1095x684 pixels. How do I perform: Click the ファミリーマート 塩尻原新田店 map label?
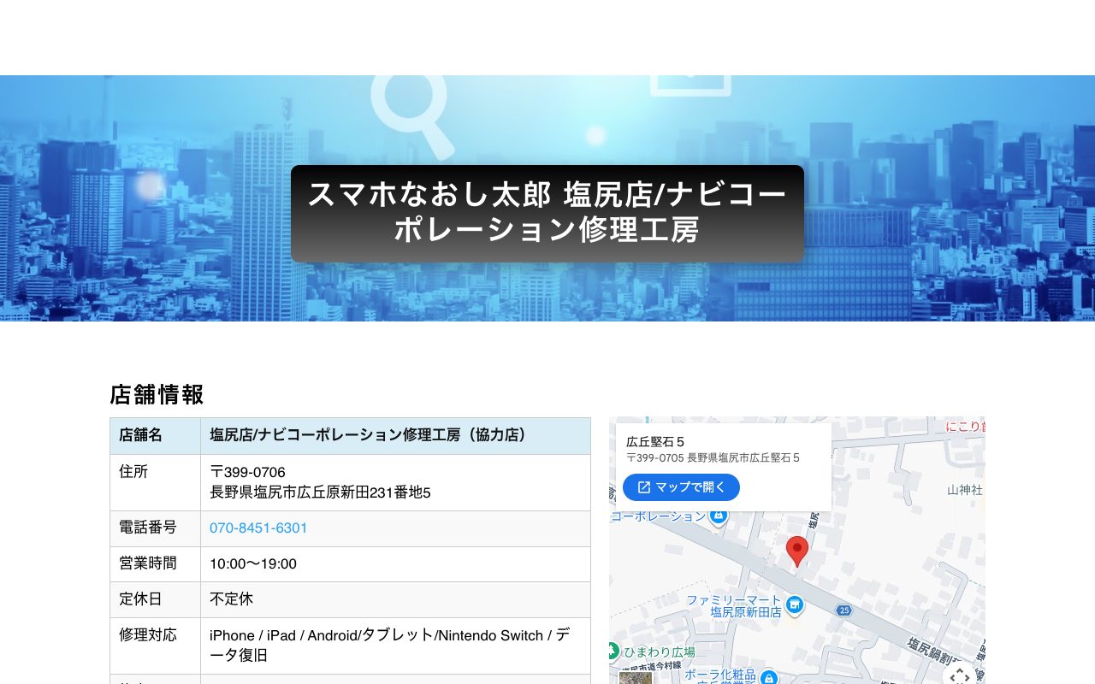pos(734,606)
